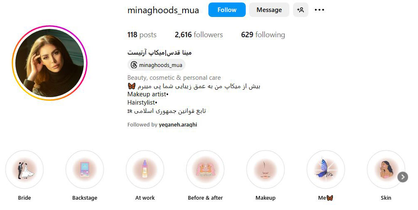The height and width of the screenshot is (210, 418).
Task: View the 2,616 followers list
Action: click(x=198, y=35)
